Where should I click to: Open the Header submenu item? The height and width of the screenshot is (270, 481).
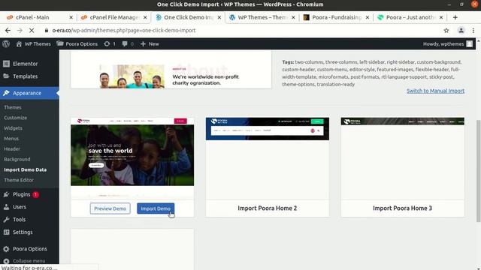12,149
